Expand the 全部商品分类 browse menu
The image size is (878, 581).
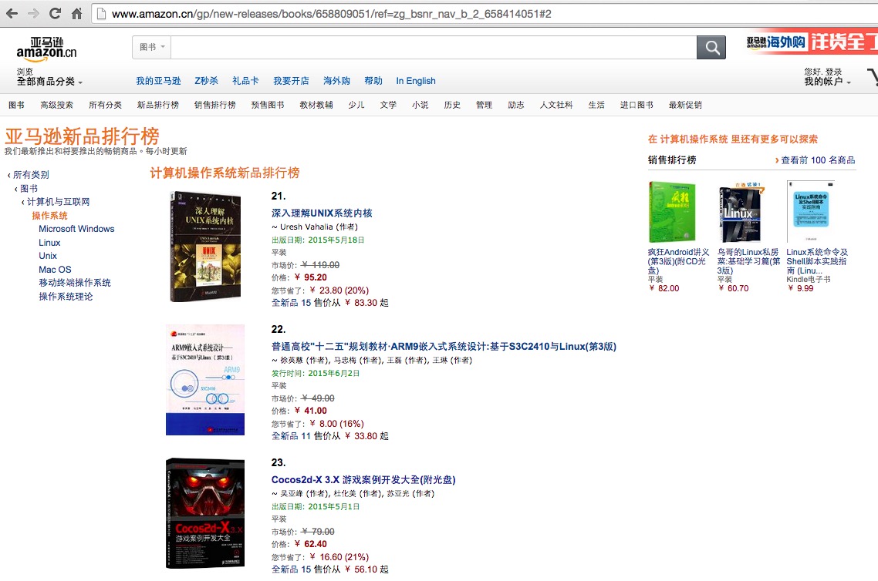[x=49, y=82]
